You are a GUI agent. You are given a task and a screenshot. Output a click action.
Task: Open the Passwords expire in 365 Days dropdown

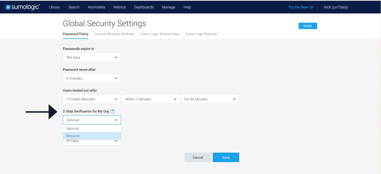pyautogui.click(x=92, y=57)
